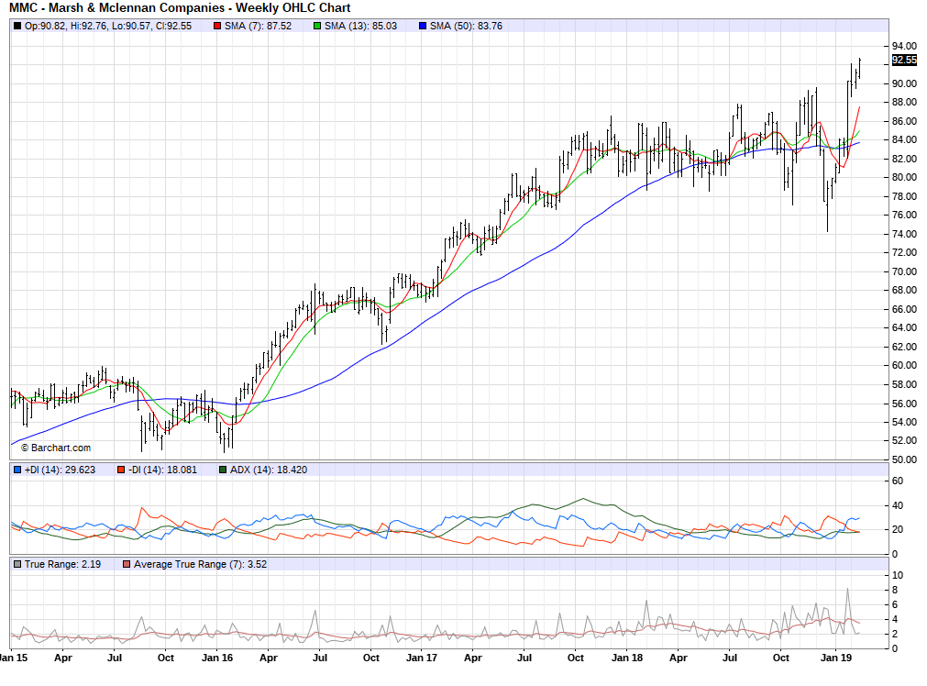Viewport: 927px width, 686px height.
Task: Select the '+DI (14): 29.623' indicator label
Action: [x=60, y=470]
